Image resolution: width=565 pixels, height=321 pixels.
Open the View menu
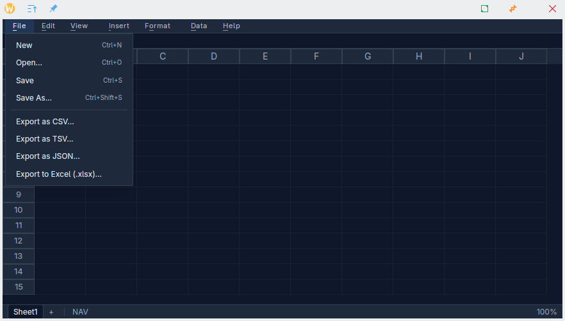click(x=79, y=26)
